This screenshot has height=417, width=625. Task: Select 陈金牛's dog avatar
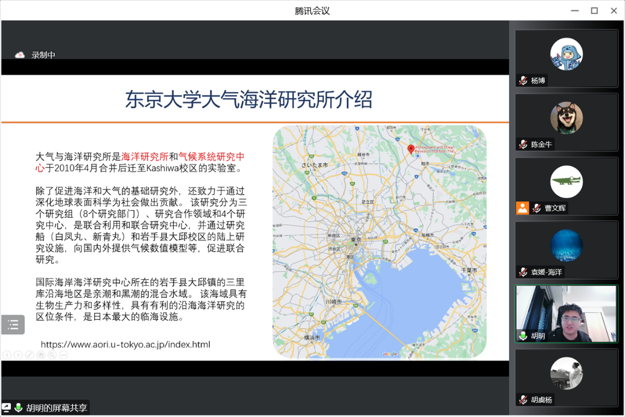coord(566,118)
